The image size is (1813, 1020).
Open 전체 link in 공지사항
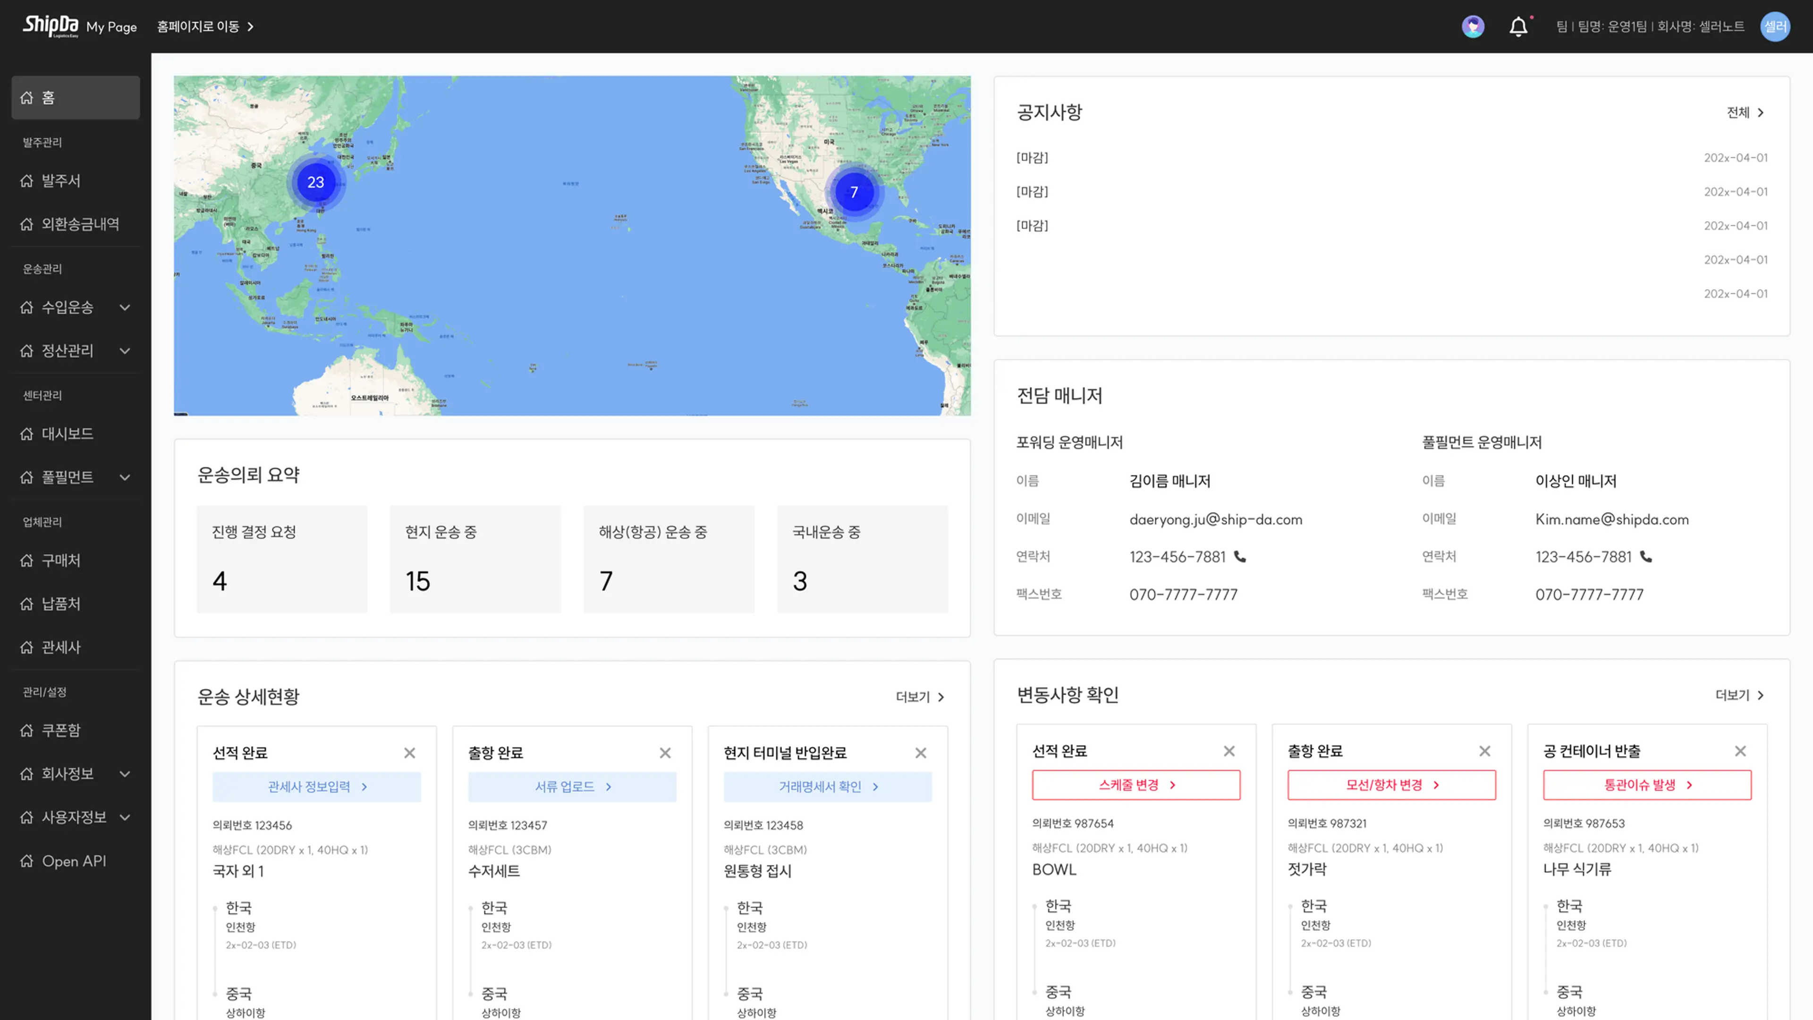[x=1745, y=113]
